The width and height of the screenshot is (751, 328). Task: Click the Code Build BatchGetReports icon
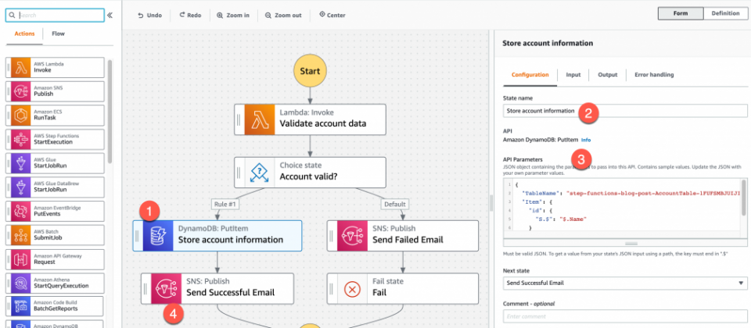tap(20, 307)
